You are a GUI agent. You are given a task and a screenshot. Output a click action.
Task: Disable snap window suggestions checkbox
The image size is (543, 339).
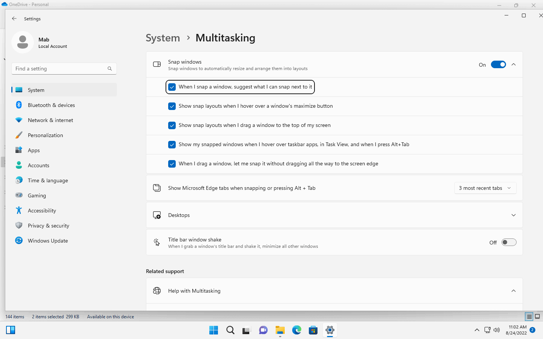pos(172,87)
